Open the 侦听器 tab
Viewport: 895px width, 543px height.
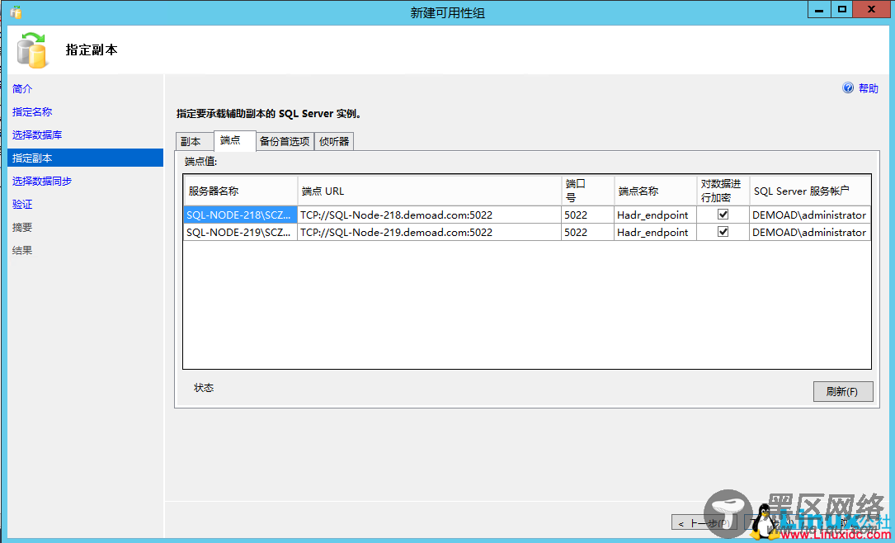click(334, 142)
